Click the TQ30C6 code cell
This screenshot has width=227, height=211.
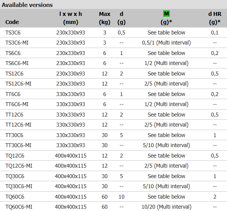(15, 176)
